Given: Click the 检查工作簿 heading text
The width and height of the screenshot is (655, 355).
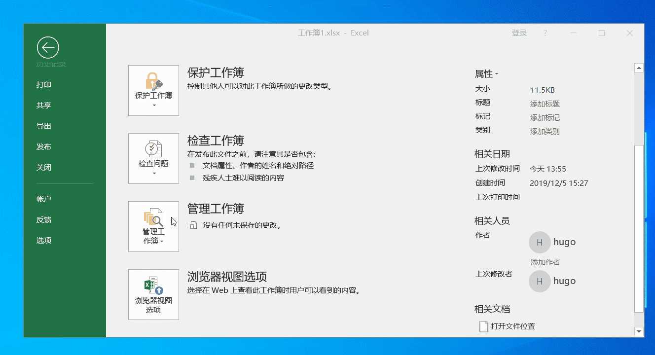Looking at the screenshot, I should click(216, 141).
